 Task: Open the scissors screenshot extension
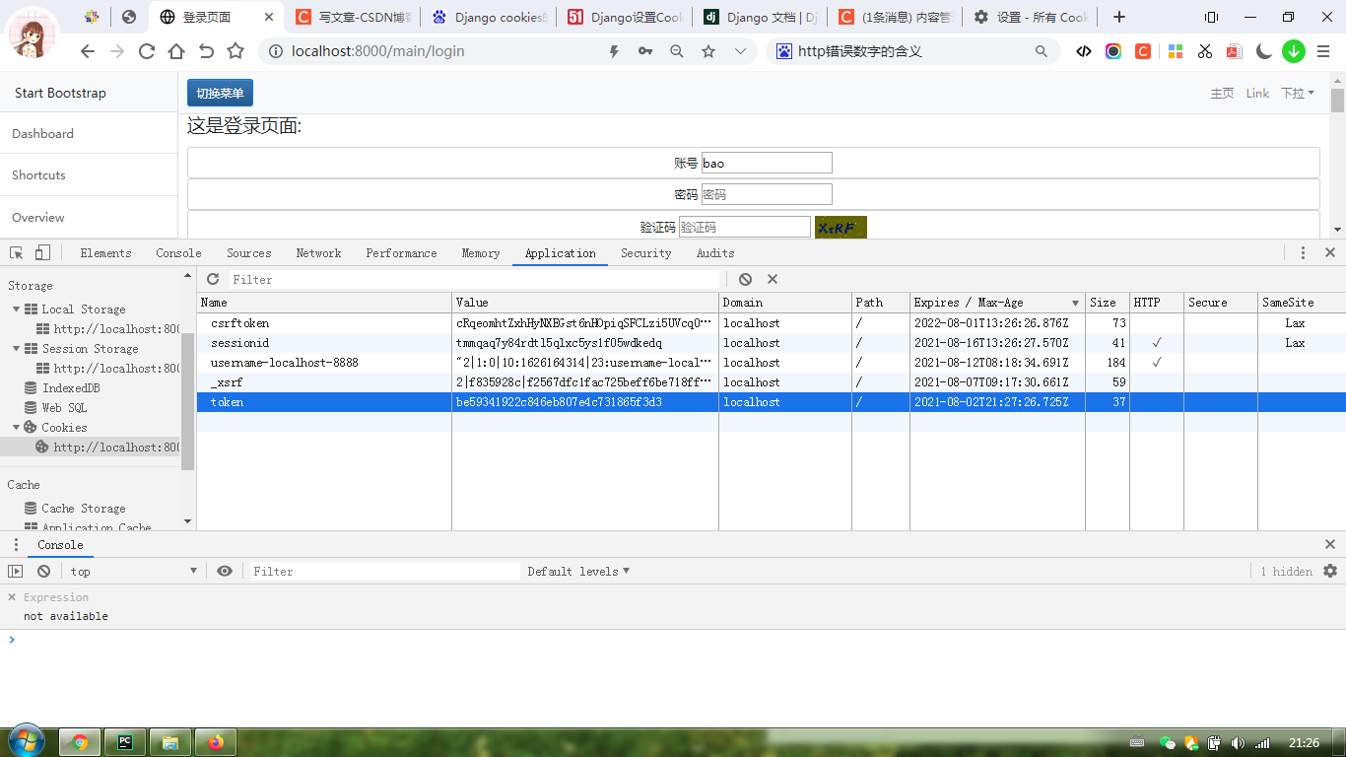[x=1204, y=51]
